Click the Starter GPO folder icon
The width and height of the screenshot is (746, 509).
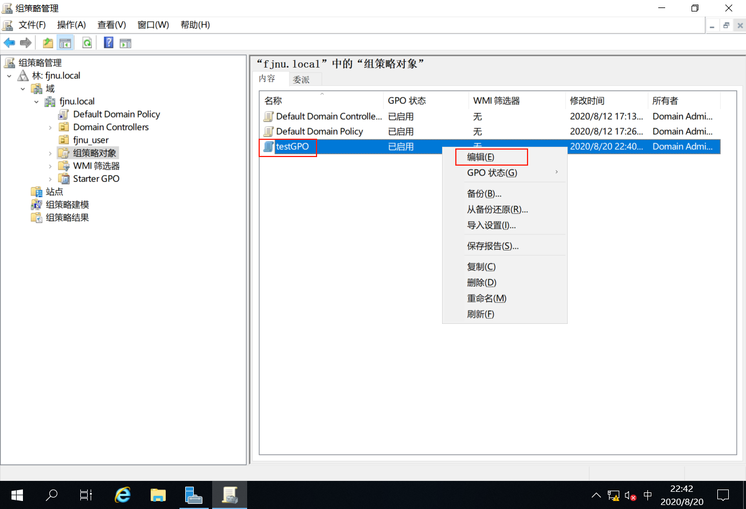coord(64,179)
